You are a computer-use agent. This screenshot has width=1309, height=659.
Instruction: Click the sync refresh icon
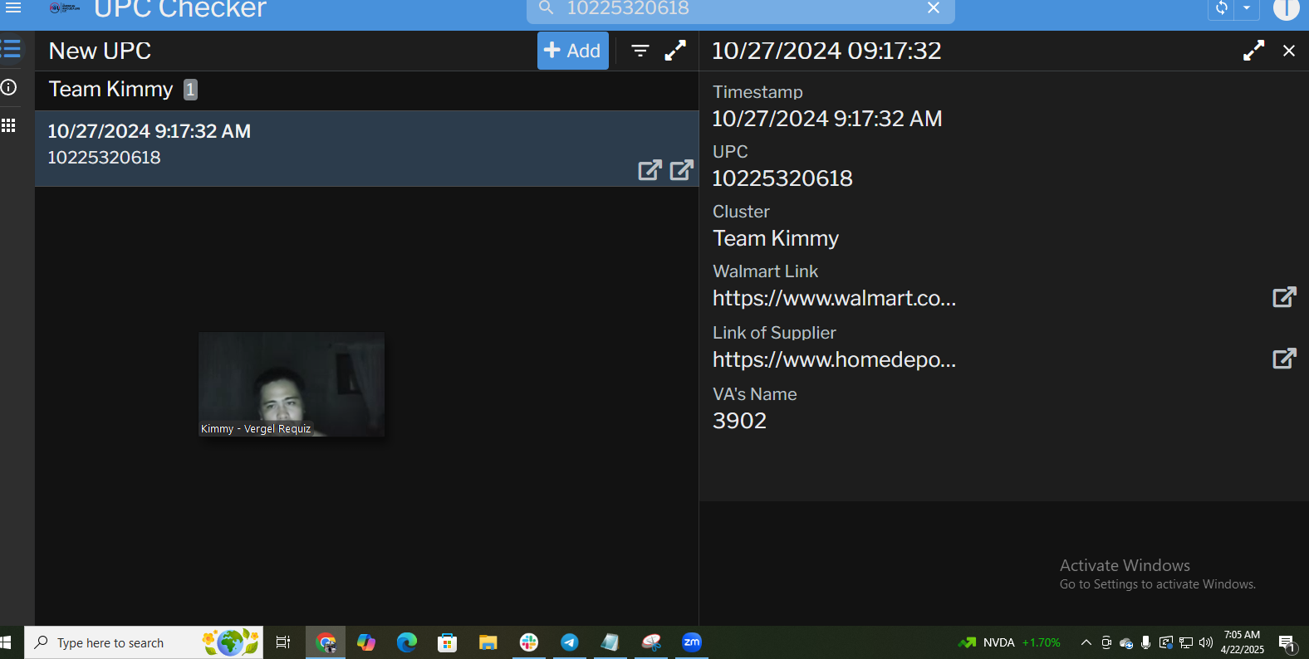click(1221, 8)
